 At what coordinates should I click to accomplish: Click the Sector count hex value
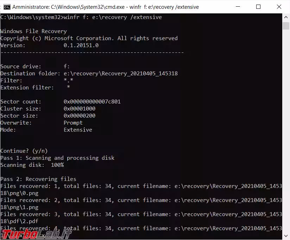click(92, 102)
